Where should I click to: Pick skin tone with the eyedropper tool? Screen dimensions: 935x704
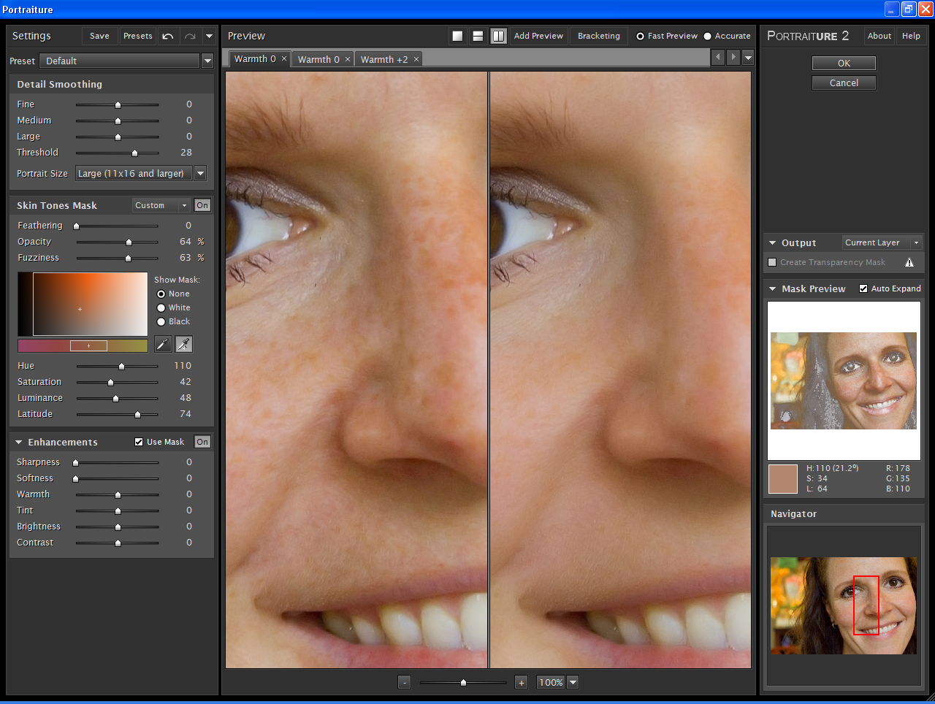click(163, 343)
